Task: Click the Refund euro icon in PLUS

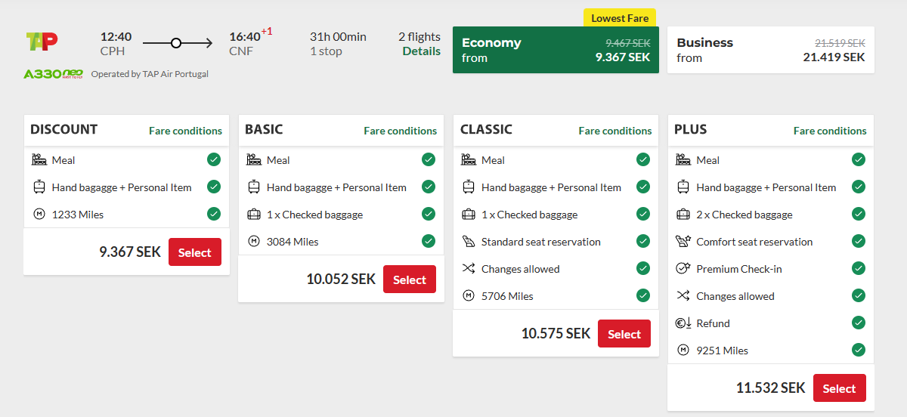Action: [x=683, y=323]
